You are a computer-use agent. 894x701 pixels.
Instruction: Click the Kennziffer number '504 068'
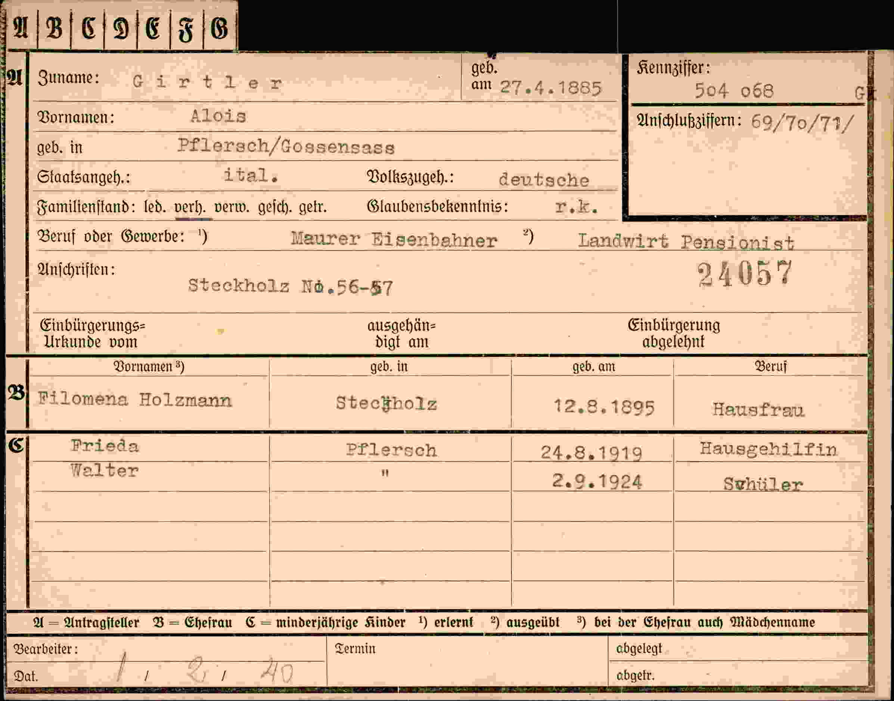734,90
